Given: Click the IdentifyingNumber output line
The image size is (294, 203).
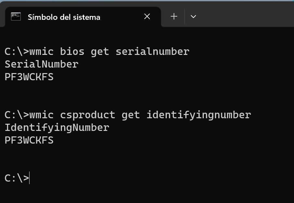Looking at the screenshot, I should click(x=57, y=127).
